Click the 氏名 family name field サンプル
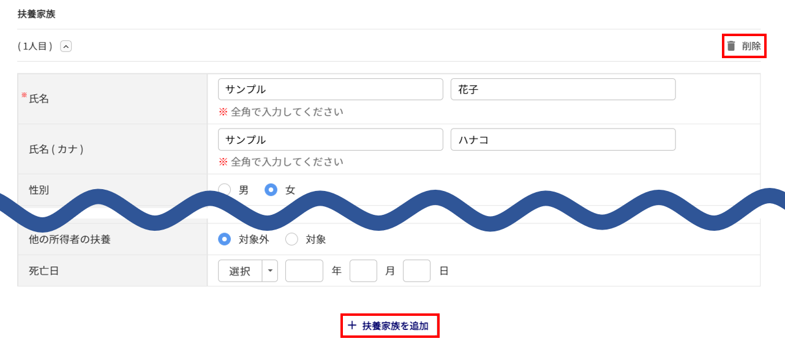The width and height of the screenshot is (785, 344). (x=330, y=89)
